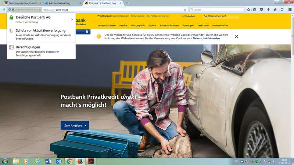
Task: Close the cookie notice banner
Action: tap(236, 37)
